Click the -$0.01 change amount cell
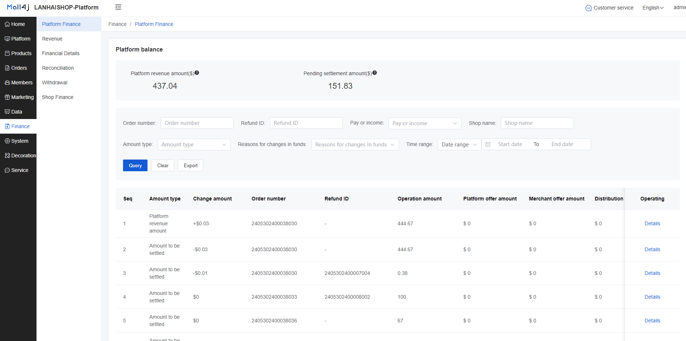This screenshot has height=341, width=686. [200, 273]
